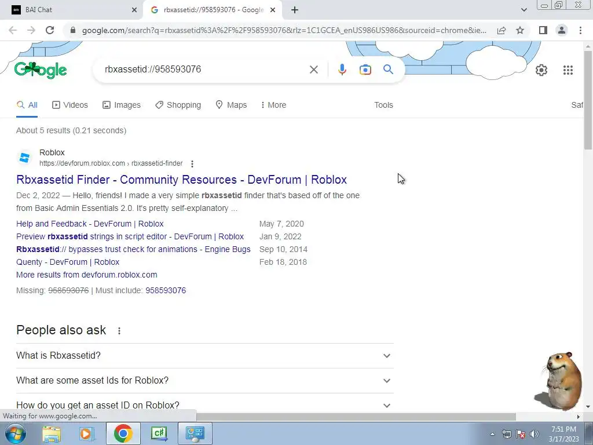Image resolution: width=593 pixels, height=445 pixels.
Task: Open search Tools
Action: point(383,105)
